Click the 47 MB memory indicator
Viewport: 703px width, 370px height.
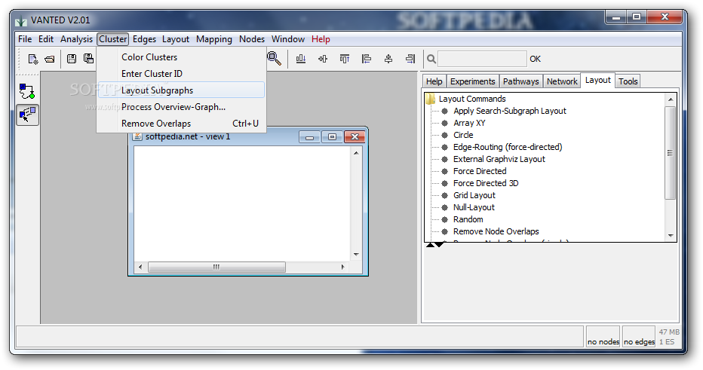pos(669,332)
